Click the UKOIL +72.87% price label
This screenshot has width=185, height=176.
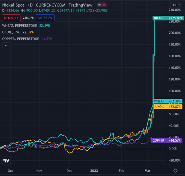[168, 107]
